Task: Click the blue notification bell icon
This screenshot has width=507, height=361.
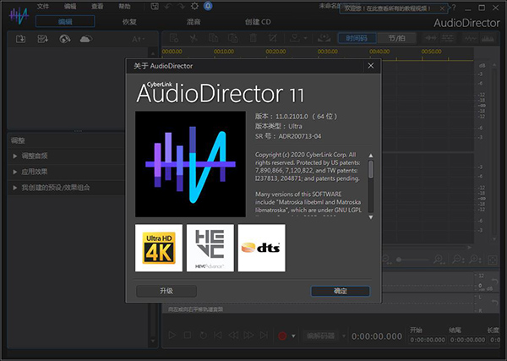Action: tap(208, 6)
